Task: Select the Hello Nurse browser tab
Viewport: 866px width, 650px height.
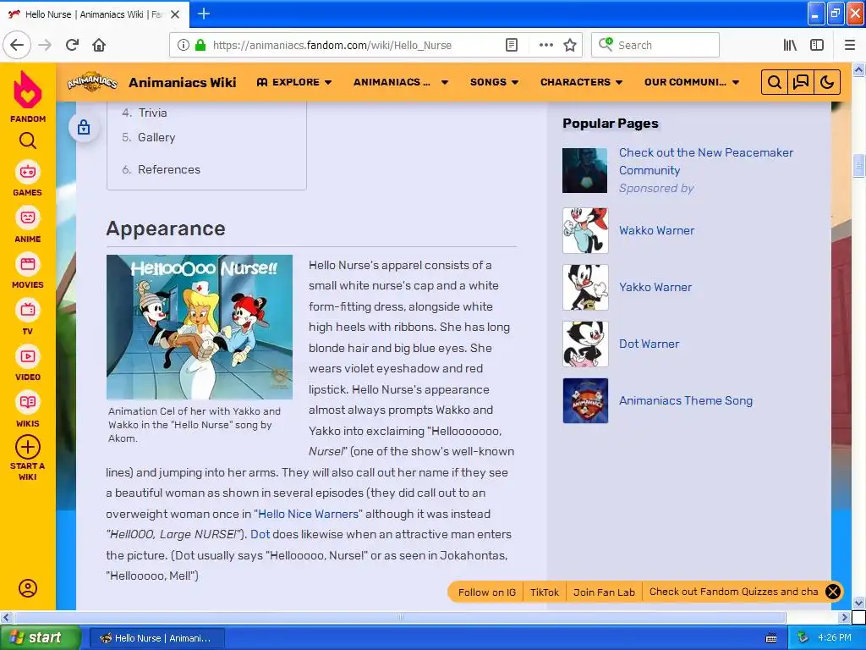Action: pyautogui.click(x=94, y=14)
